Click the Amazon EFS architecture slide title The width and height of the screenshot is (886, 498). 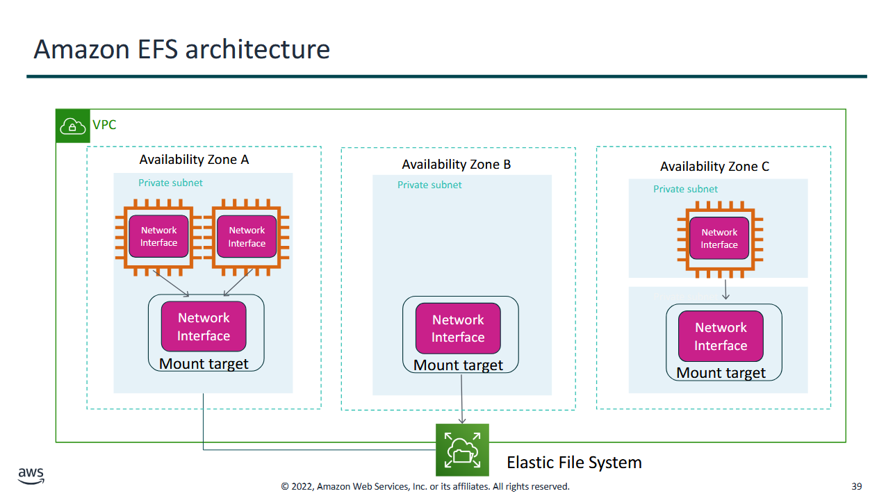coord(181,49)
